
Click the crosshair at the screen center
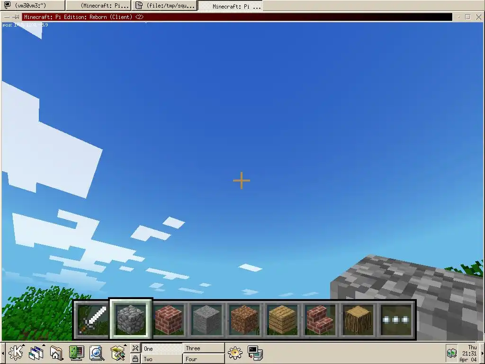coord(242,181)
